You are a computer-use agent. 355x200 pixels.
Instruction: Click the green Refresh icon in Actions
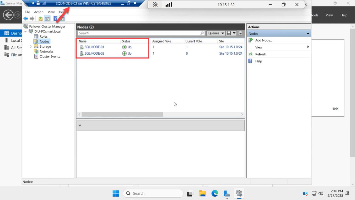(x=251, y=54)
